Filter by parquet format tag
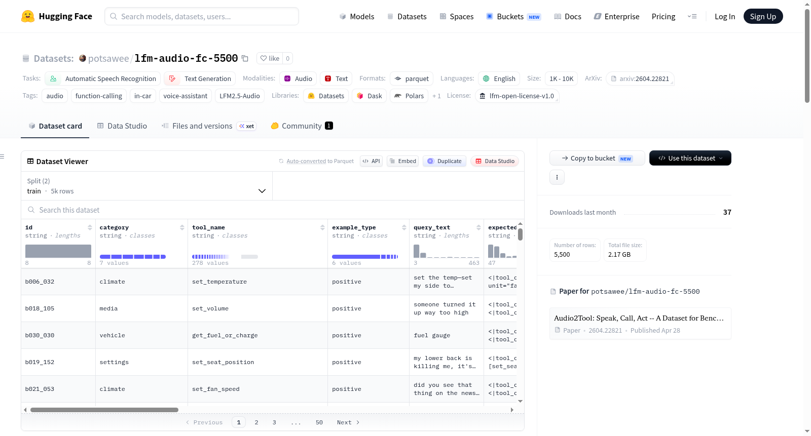This screenshot has width=811, height=436. pos(412,78)
